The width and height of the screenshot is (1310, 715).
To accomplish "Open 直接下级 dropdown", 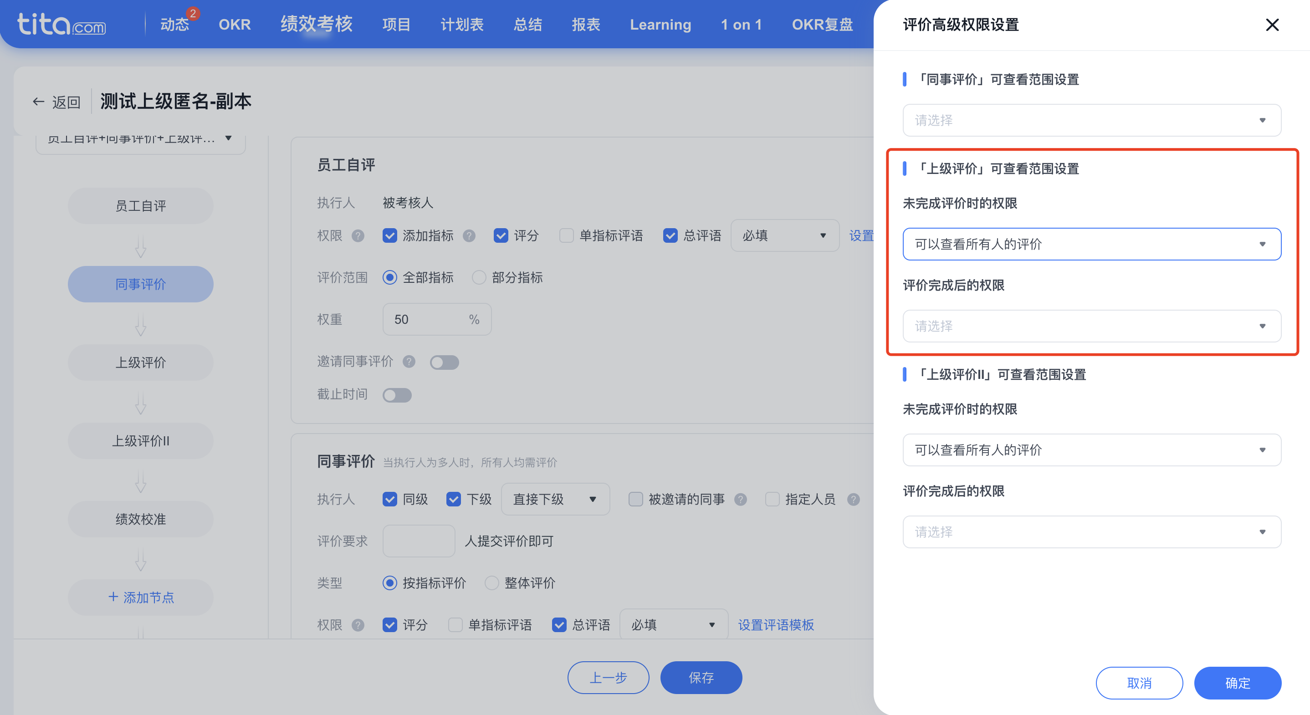I will click(x=555, y=500).
